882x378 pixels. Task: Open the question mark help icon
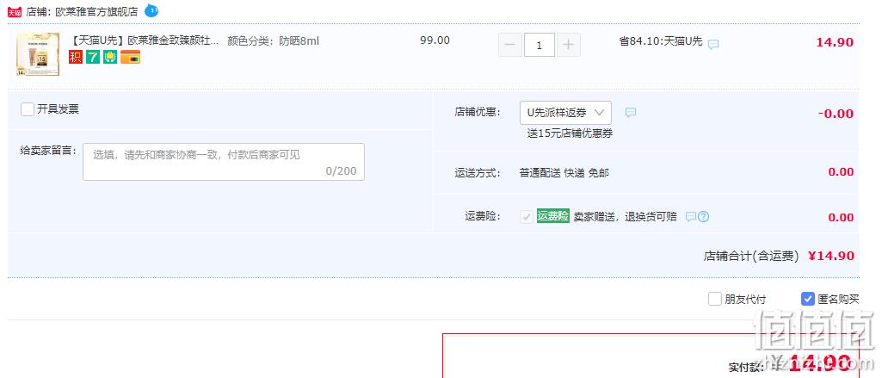pos(703,217)
